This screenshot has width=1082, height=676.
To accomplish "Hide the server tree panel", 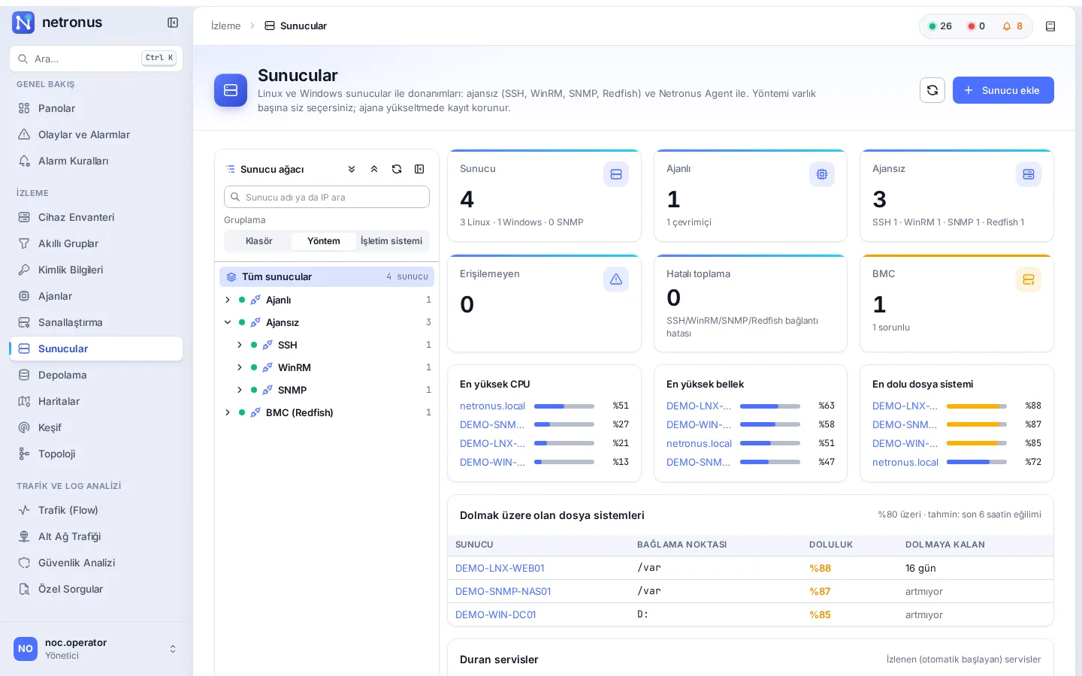I will [419, 169].
